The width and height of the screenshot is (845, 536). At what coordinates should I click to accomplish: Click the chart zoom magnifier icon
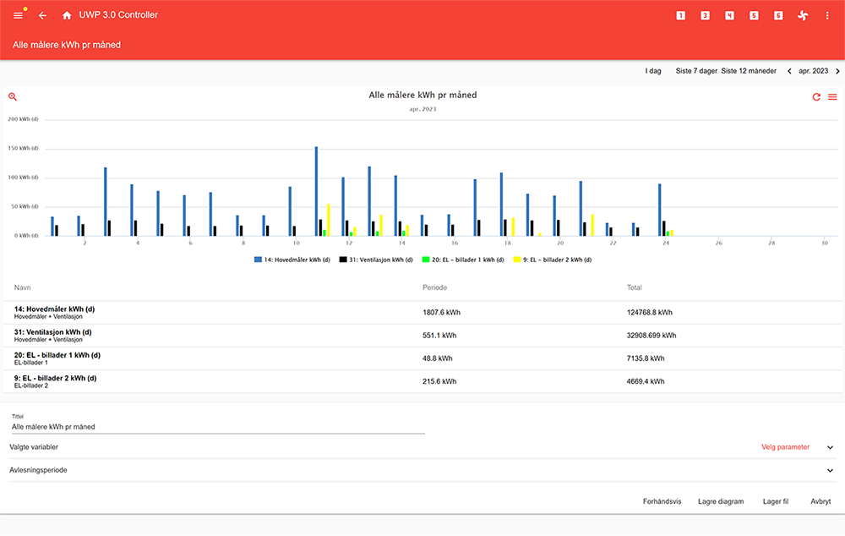coord(13,97)
